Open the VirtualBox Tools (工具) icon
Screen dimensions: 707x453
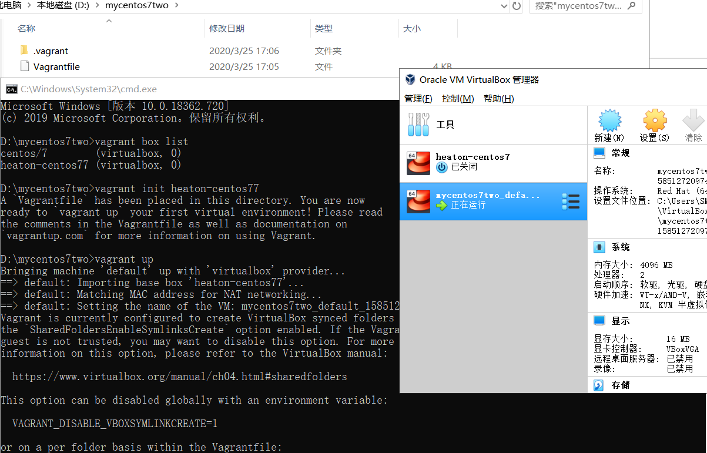click(418, 125)
